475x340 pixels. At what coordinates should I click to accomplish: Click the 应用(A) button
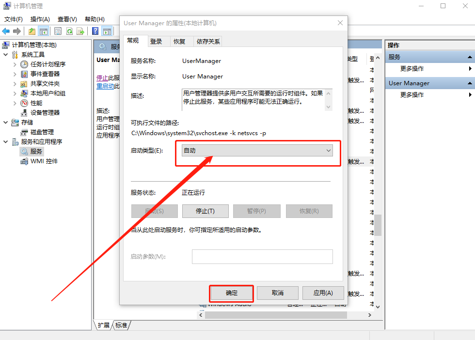click(x=323, y=293)
